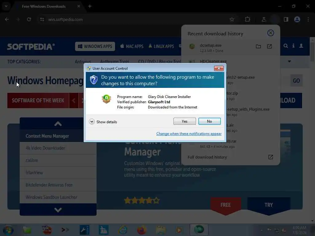Open the Chrome profile avatar

297,19
